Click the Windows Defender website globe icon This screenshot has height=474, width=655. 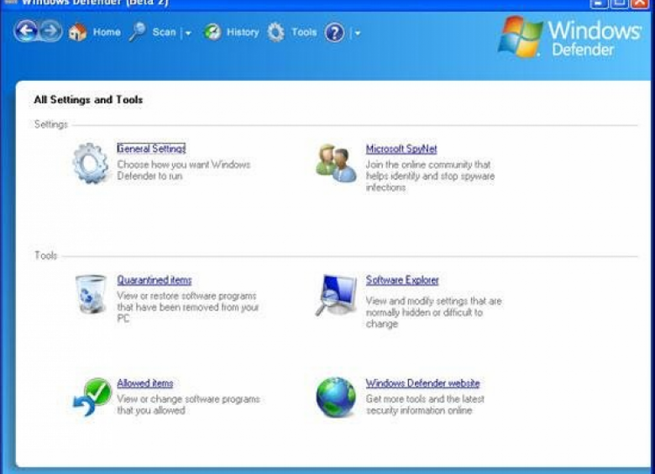click(336, 397)
